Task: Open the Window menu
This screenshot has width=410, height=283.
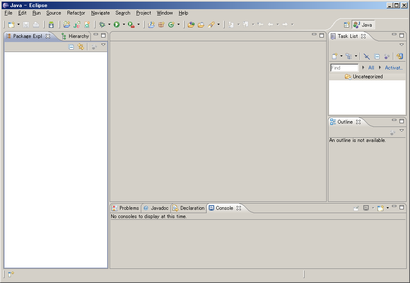Action: [x=165, y=13]
